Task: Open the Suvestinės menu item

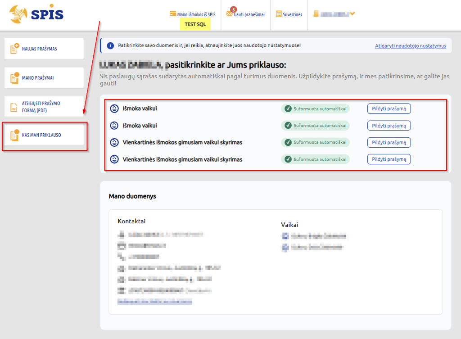Action: (292, 14)
